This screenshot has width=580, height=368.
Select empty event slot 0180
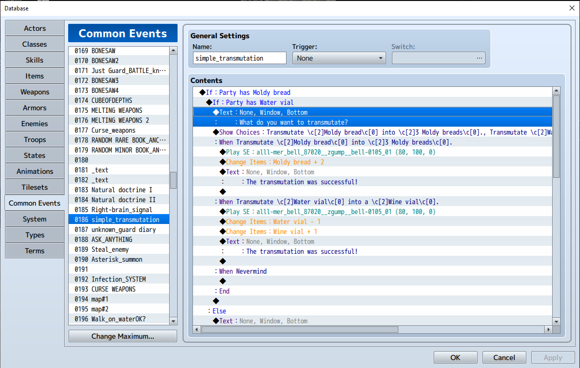point(119,160)
